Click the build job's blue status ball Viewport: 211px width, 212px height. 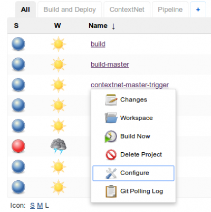click(x=18, y=44)
